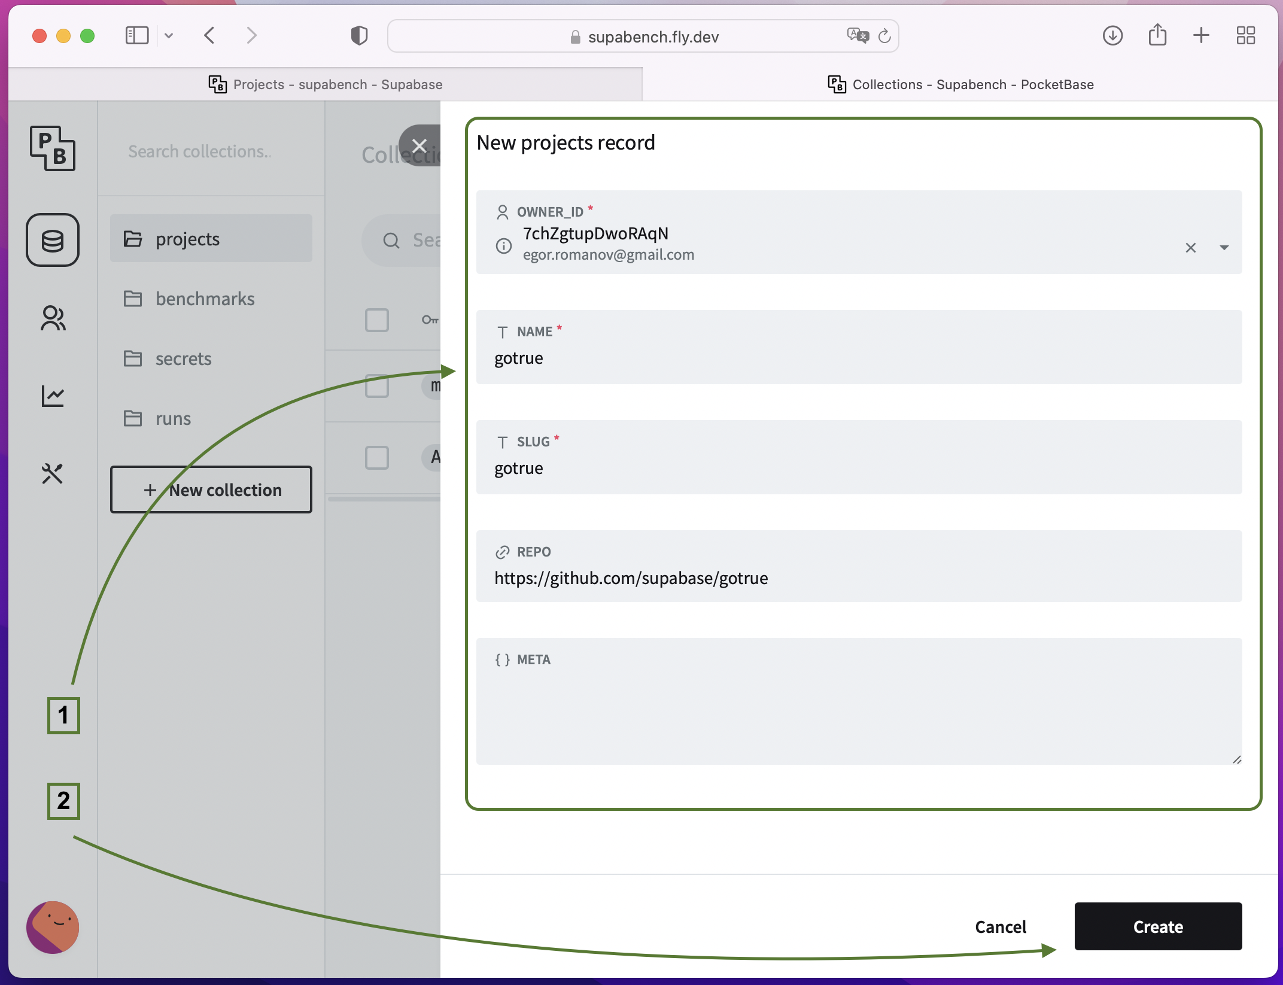Toggle the second record row checkbox
Viewport: 1283px width, 985px height.
tap(377, 458)
